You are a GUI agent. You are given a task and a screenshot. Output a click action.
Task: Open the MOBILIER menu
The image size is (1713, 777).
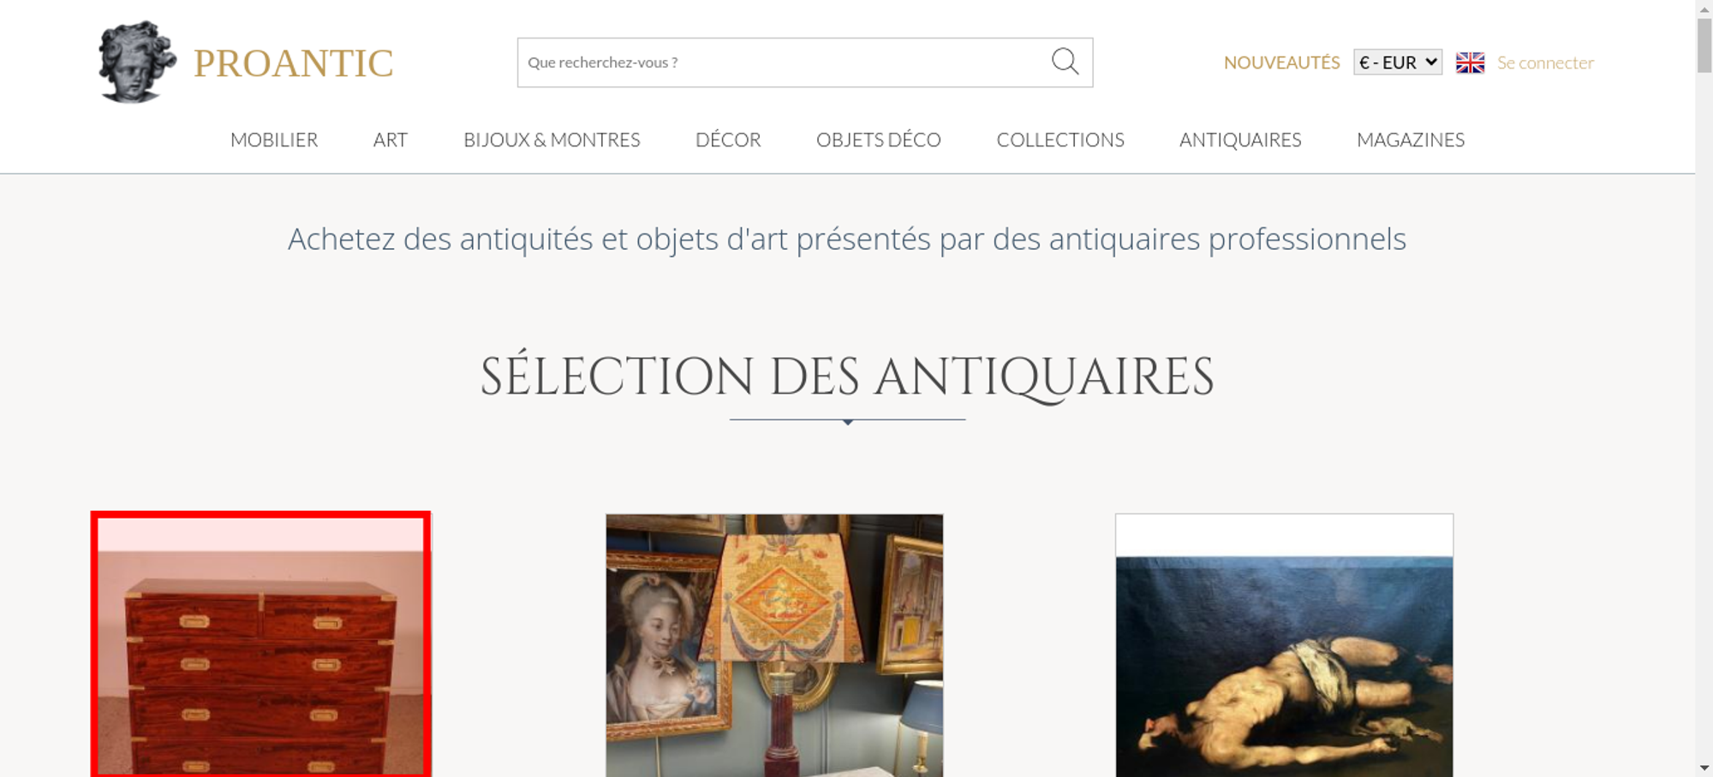point(274,139)
